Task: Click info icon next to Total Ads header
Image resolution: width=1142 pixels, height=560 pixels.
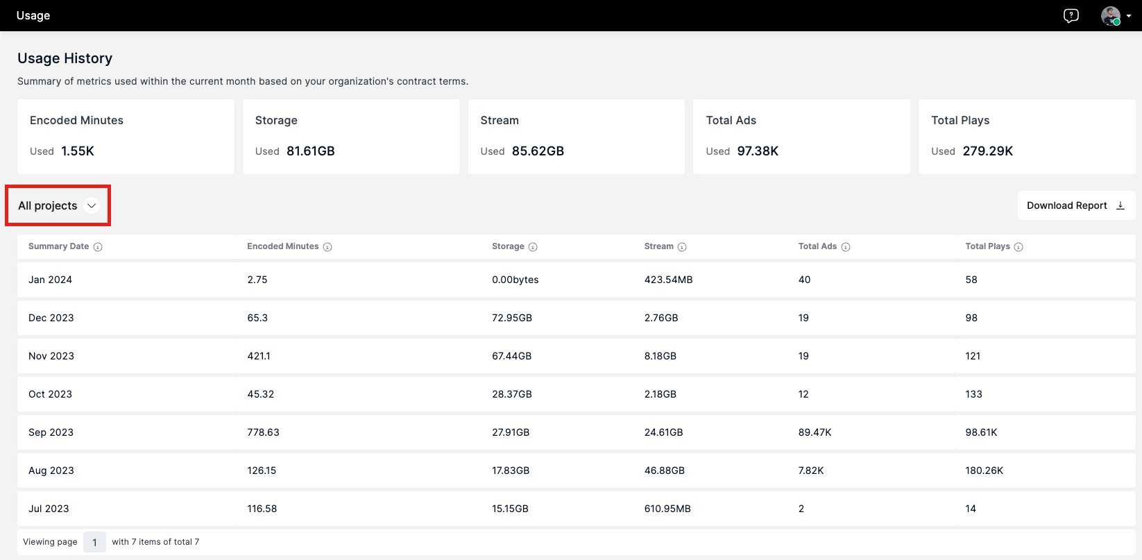Action: (846, 247)
